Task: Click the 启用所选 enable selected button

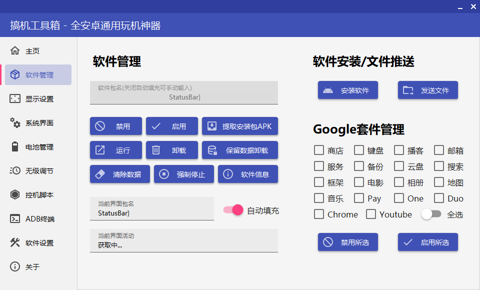Action: (427, 241)
